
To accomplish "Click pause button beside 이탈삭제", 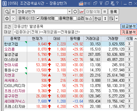I will point(105,12).
